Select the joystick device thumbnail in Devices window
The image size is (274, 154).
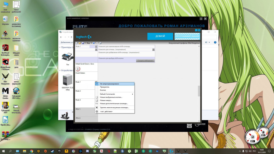click(x=65, y=115)
